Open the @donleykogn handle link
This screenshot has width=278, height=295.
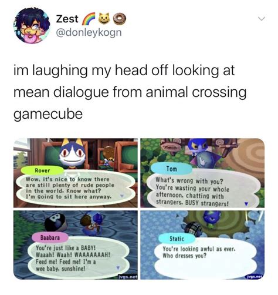89,32
